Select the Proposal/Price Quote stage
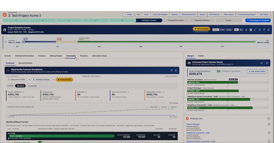 tap(176, 20)
